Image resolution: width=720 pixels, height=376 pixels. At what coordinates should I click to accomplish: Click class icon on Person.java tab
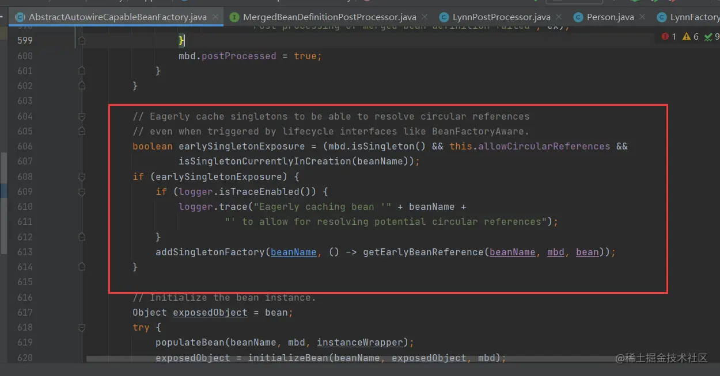(x=578, y=17)
